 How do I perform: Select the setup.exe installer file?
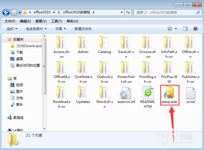pos(169,95)
